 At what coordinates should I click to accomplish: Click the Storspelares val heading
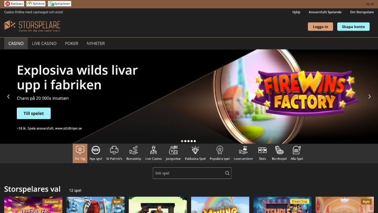[x=32, y=189]
